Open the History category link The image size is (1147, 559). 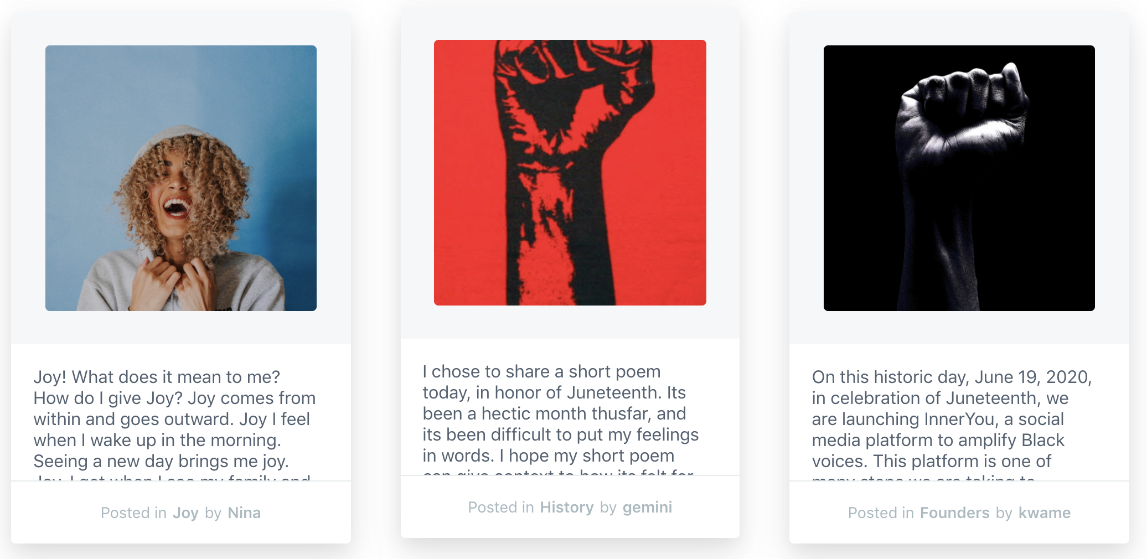[x=566, y=508]
